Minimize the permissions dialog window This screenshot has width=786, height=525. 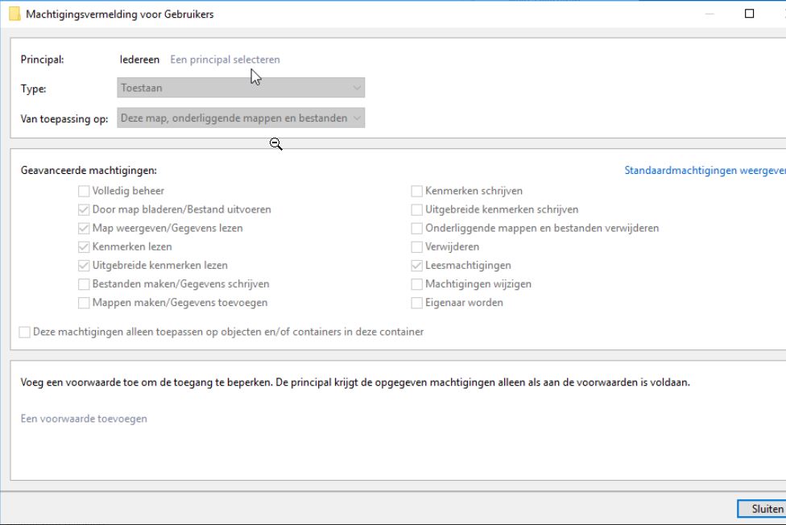click(709, 14)
